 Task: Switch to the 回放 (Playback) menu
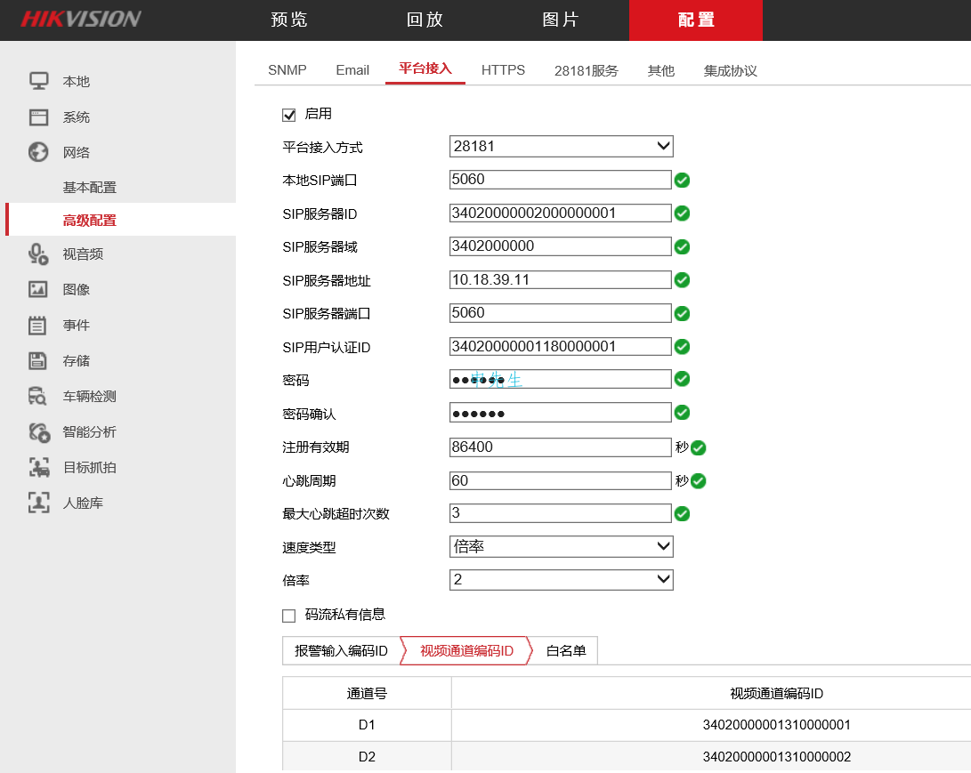[x=425, y=20]
